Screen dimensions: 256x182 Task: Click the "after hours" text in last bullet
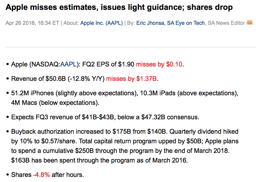click(x=68, y=175)
